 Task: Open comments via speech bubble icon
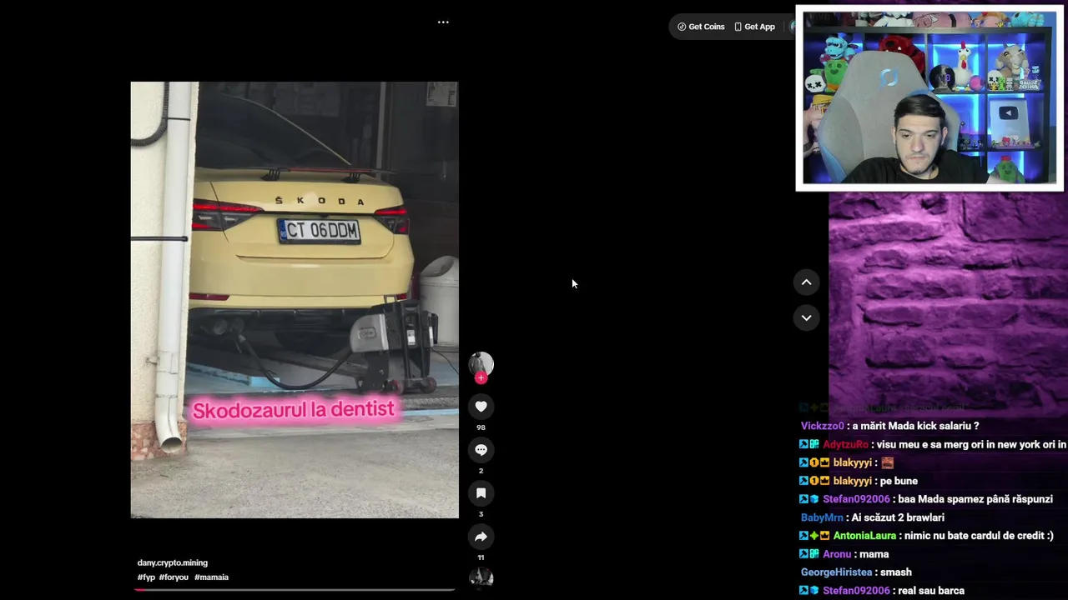[x=481, y=449]
